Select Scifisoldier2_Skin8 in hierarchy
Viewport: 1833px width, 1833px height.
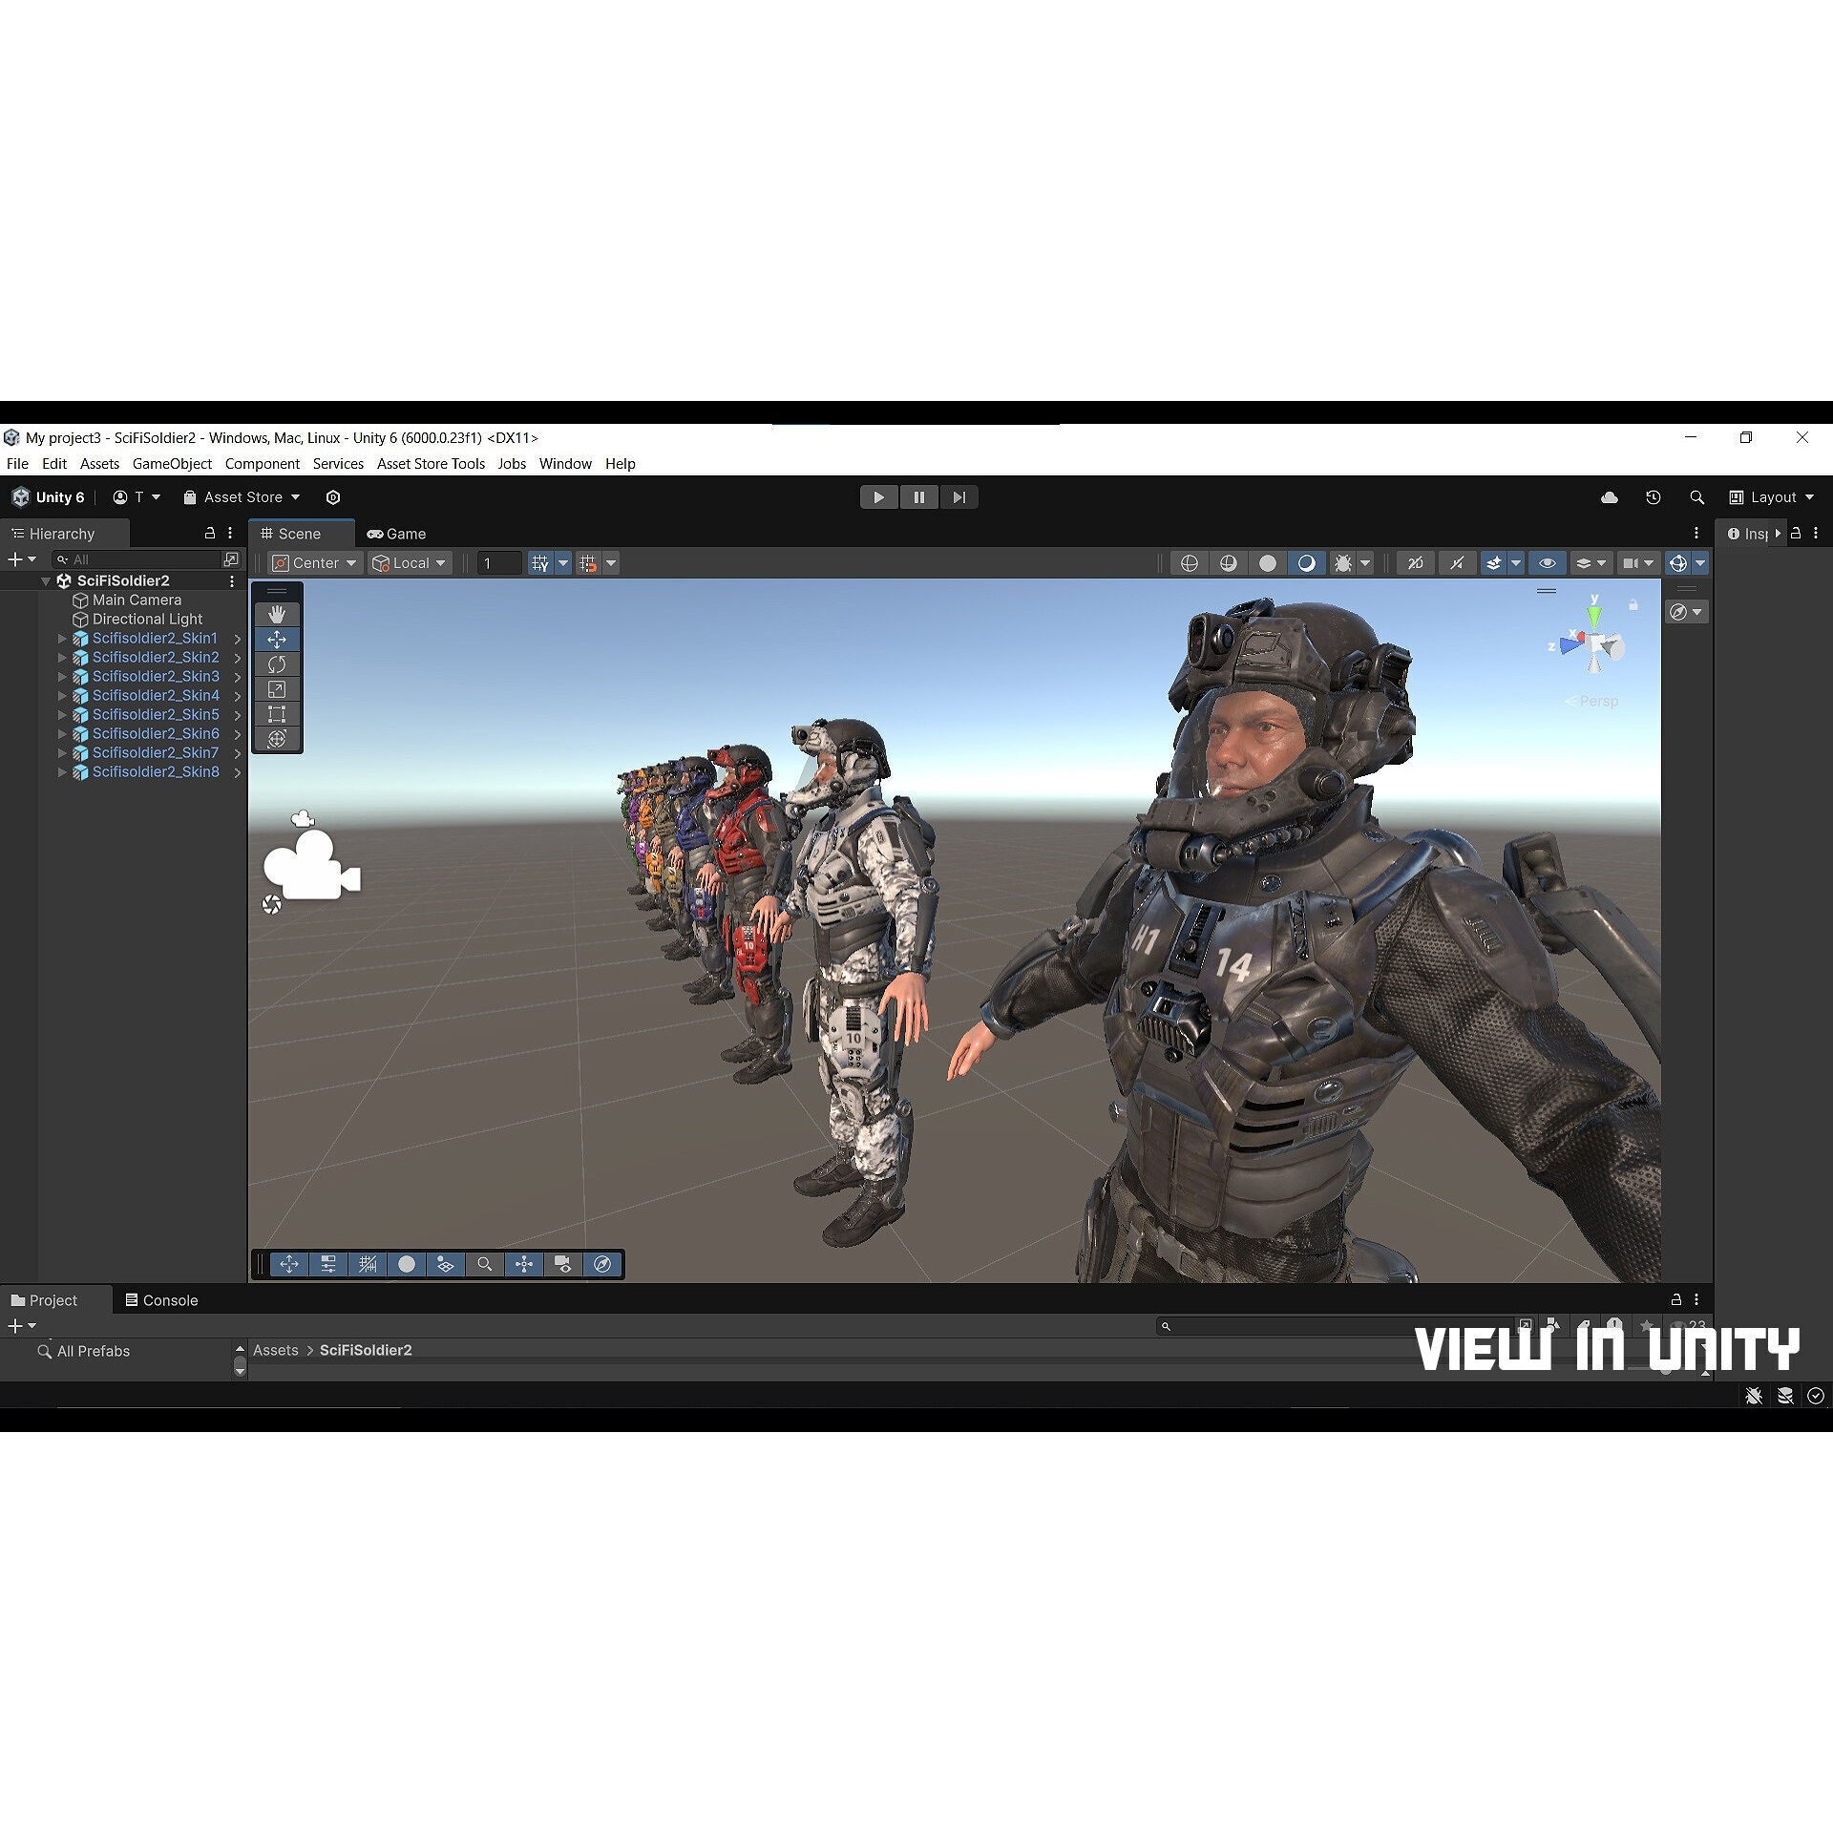tap(156, 771)
